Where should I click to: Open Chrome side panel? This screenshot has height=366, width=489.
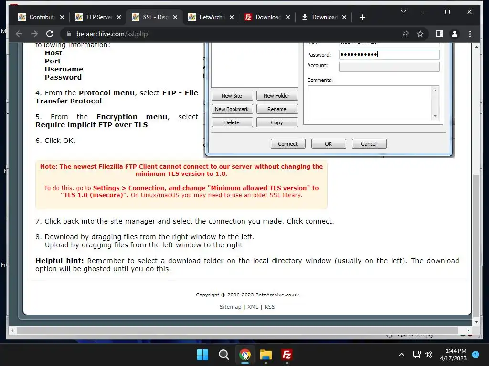point(439,34)
